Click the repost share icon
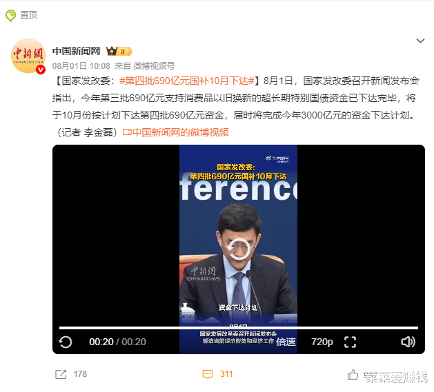This screenshot has width=434, height=392. (x=61, y=374)
